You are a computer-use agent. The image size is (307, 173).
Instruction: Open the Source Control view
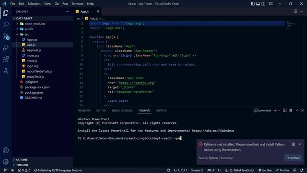[6, 37]
